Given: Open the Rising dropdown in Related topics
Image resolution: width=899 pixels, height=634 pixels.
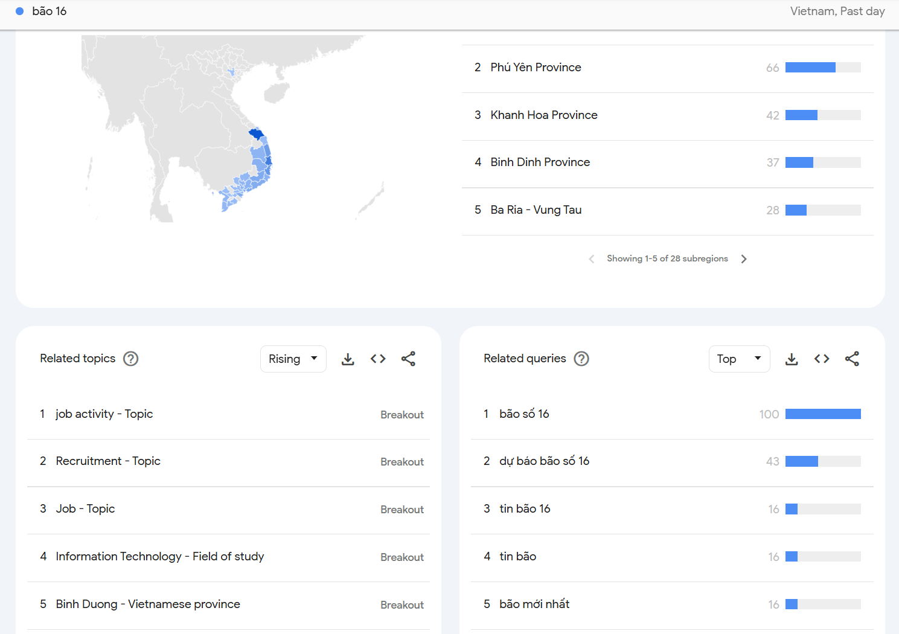Looking at the screenshot, I should (293, 359).
